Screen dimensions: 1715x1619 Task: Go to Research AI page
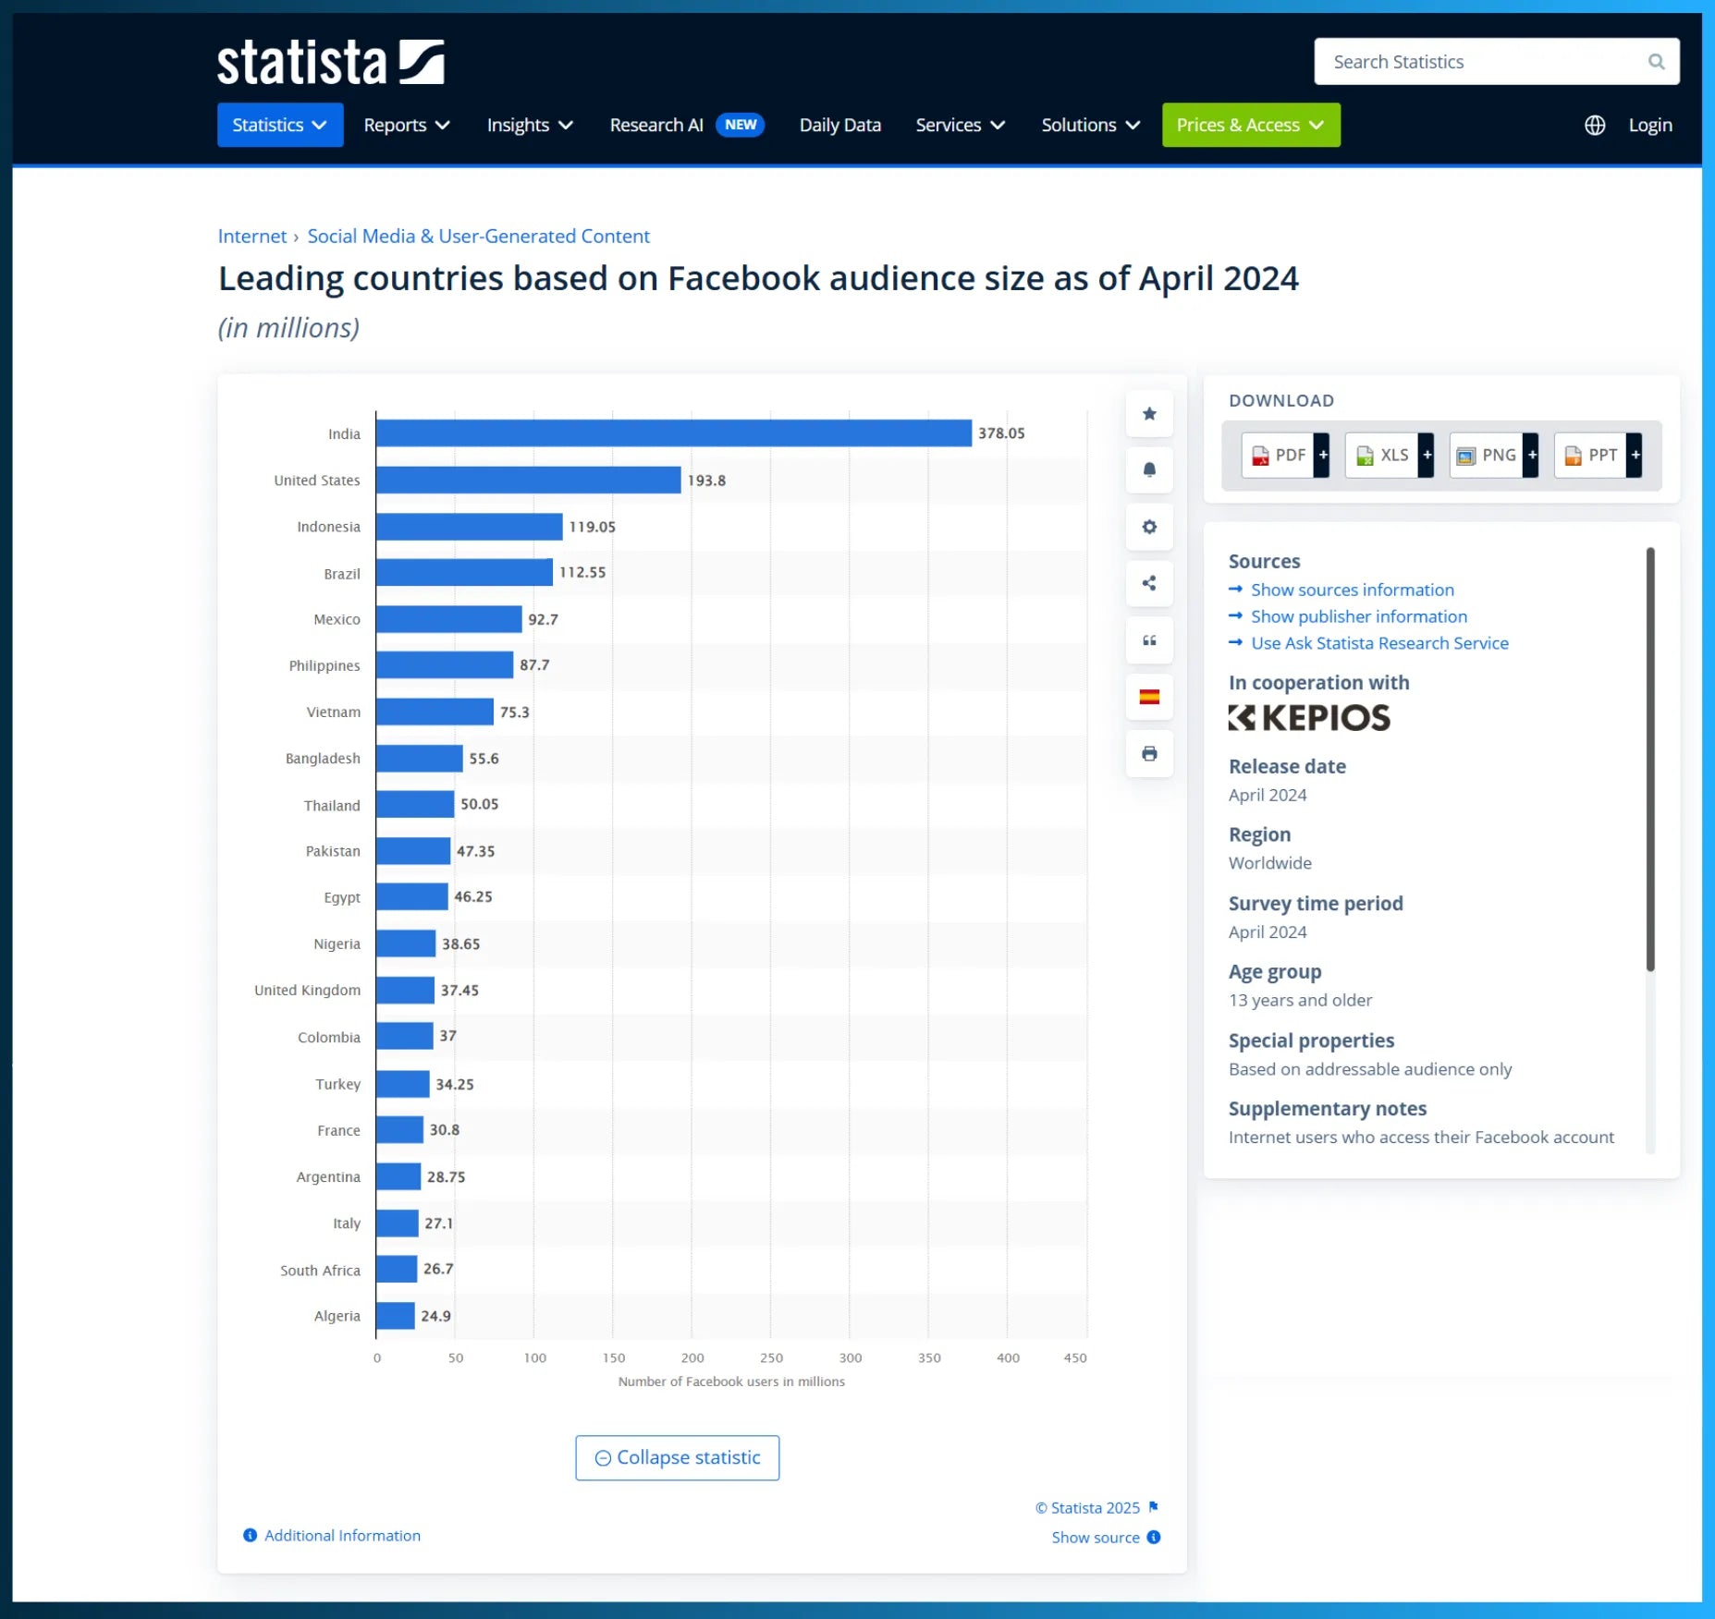[x=656, y=125]
